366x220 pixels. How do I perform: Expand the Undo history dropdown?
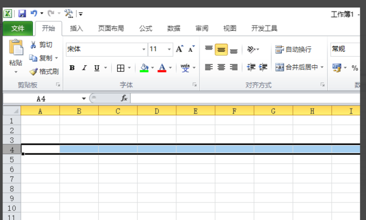[41, 13]
